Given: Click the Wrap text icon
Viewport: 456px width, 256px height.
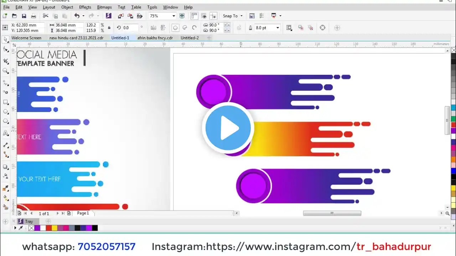Looking at the screenshot, I should point(289,28).
